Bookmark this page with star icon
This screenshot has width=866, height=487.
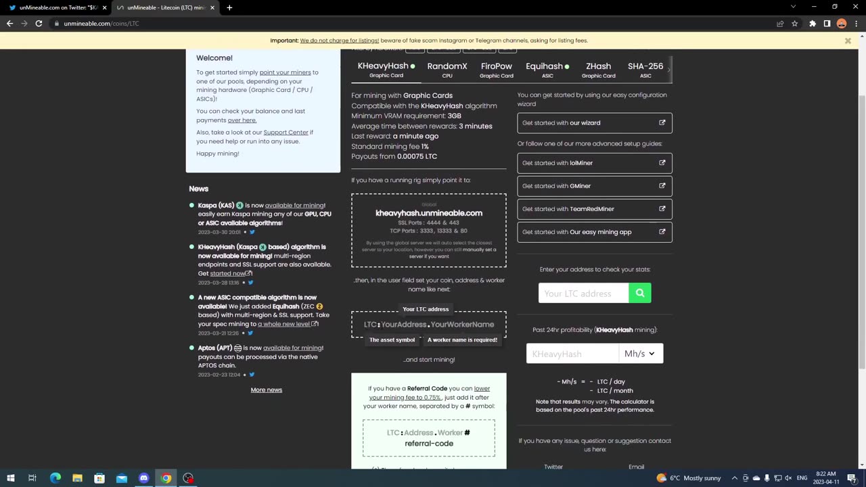coord(795,23)
